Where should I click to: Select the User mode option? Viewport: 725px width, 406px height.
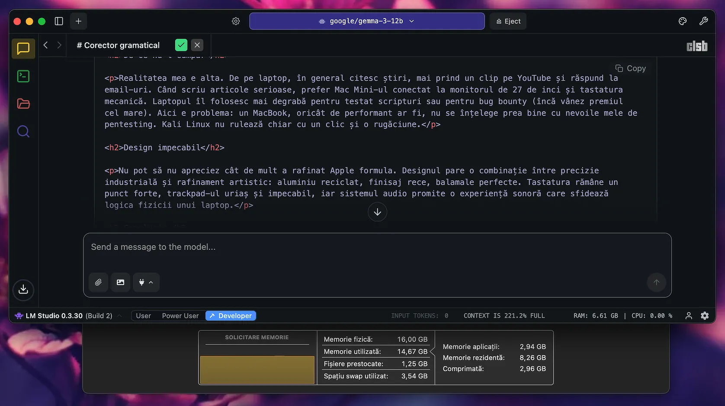(x=143, y=316)
